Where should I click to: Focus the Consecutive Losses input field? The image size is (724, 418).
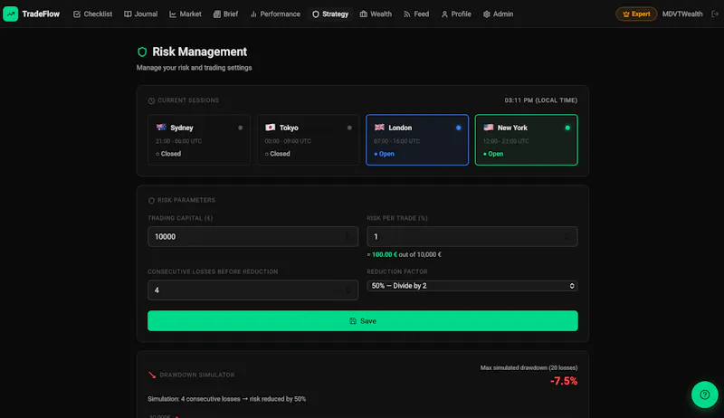click(253, 290)
